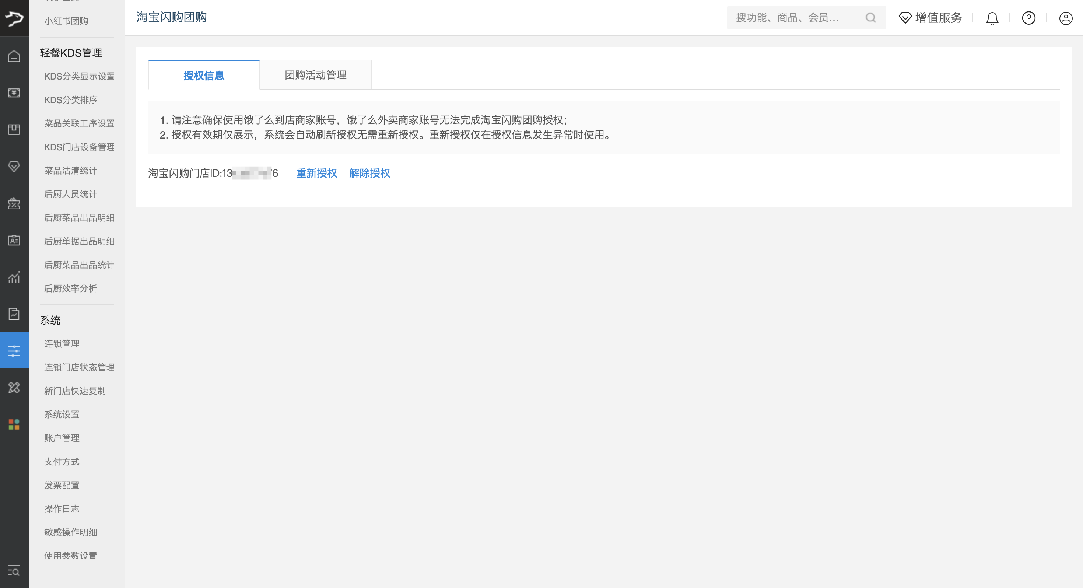Click the 解除授权 link

click(x=369, y=173)
